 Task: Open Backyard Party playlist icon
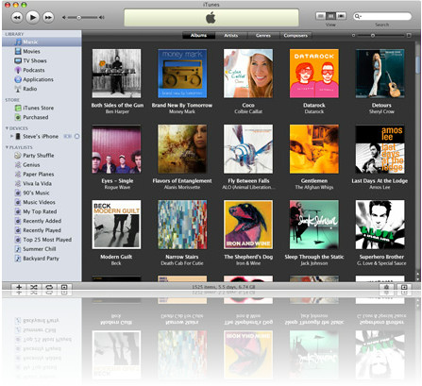tap(18, 259)
